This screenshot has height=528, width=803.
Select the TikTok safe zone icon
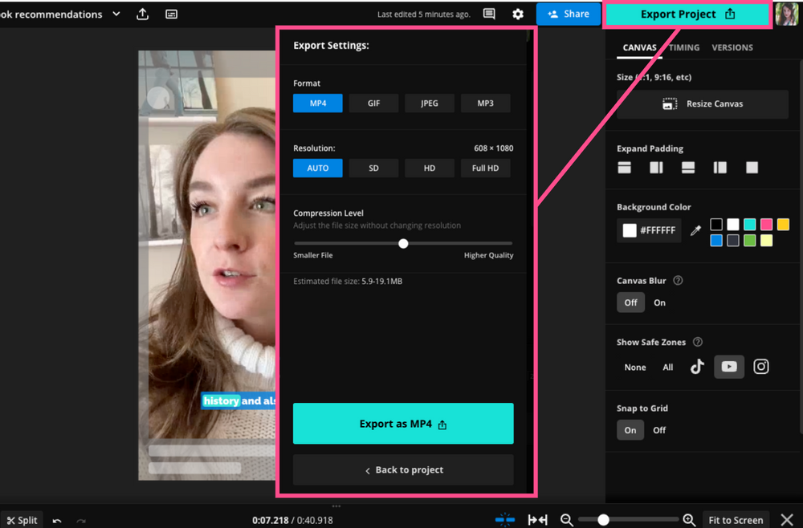[697, 366]
